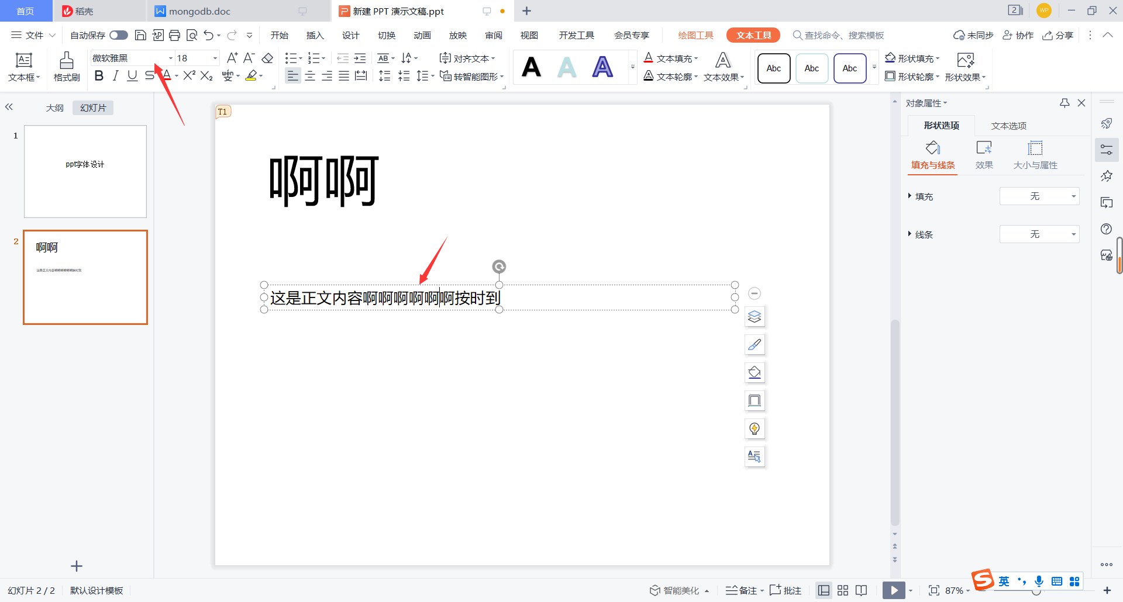Select the light blue A text style preset
This screenshot has width=1123, height=602.
click(567, 67)
